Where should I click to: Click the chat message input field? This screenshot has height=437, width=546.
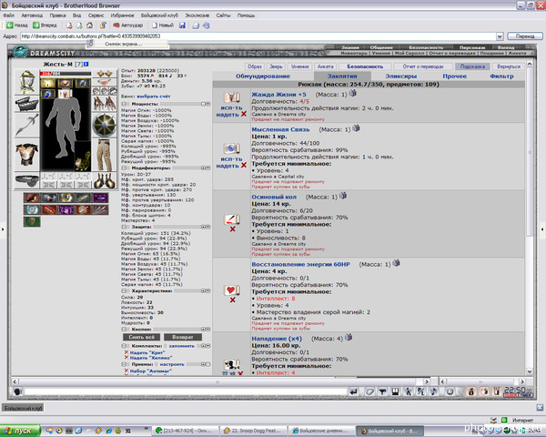click(x=187, y=391)
